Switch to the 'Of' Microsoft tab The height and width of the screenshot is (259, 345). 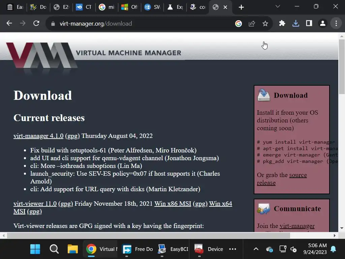(x=130, y=7)
